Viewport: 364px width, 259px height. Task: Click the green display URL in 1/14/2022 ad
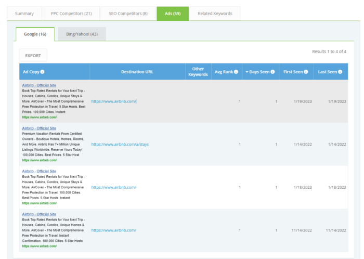39,160
